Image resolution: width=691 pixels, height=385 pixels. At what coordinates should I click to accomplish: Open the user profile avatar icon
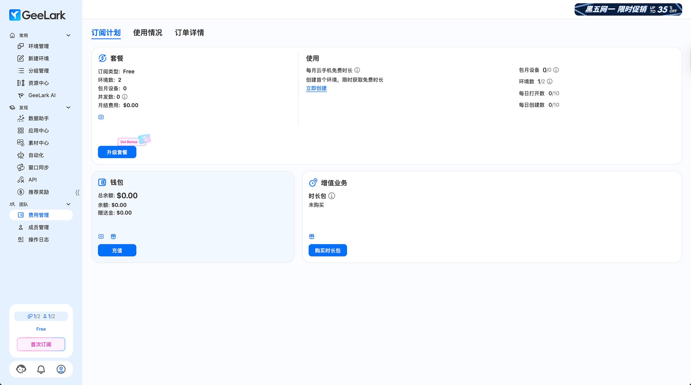click(x=61, y=369)
